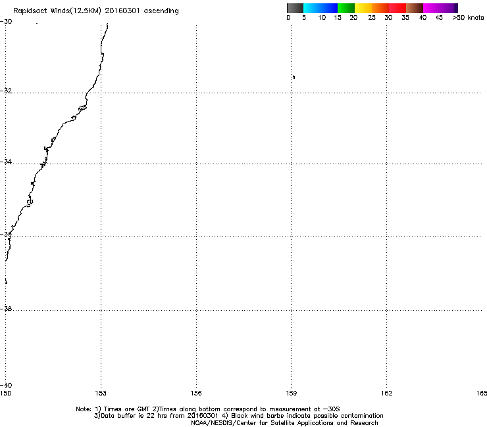Viewport: 487px width, 427px height.
Task: Click the green 15-20 knots color segment
Action: [x=346, y=8]
